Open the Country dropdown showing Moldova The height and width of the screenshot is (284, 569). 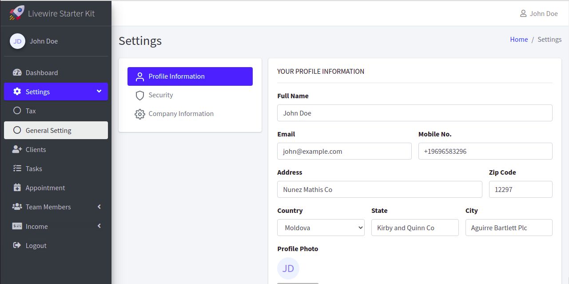coord(321,228)
